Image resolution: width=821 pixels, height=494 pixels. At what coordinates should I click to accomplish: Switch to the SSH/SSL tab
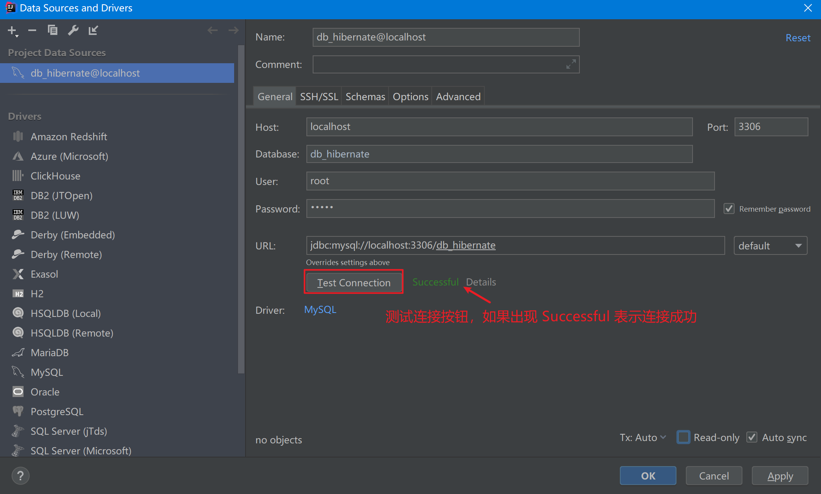pyautogui.click(x=319, y=97)
